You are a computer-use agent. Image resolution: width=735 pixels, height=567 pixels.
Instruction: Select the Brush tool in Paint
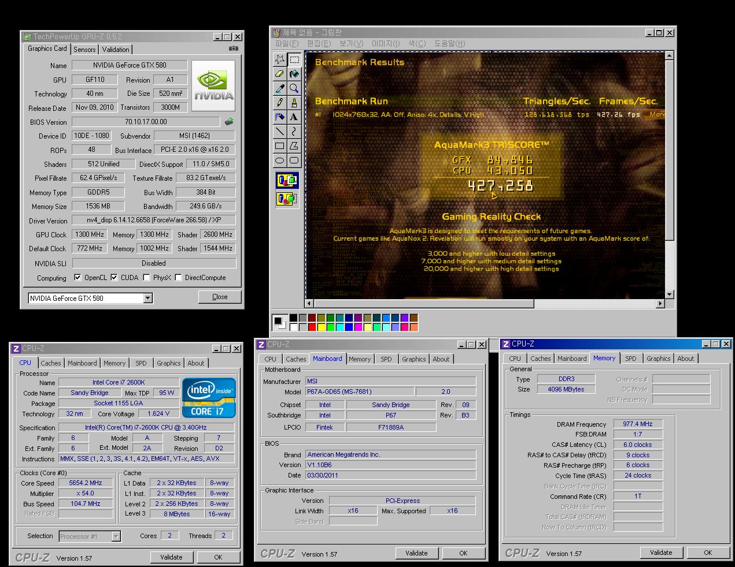[294, 103]
